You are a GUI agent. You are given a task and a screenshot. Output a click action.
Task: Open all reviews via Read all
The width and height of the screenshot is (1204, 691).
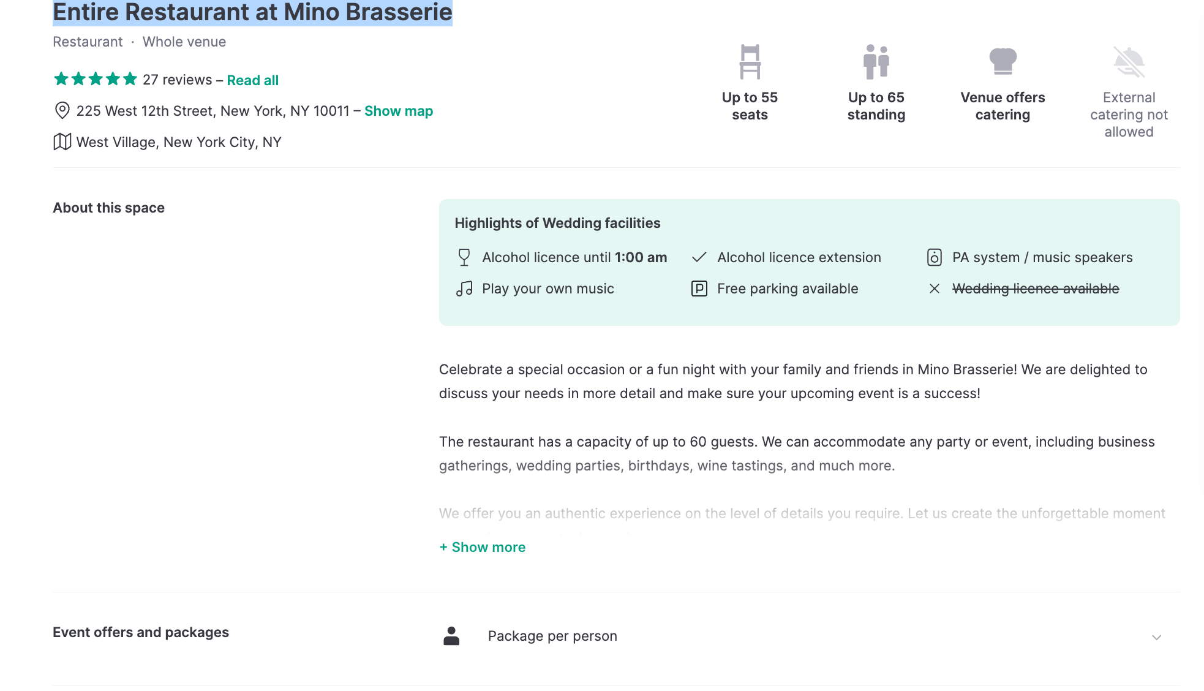[x=252, y=80]
